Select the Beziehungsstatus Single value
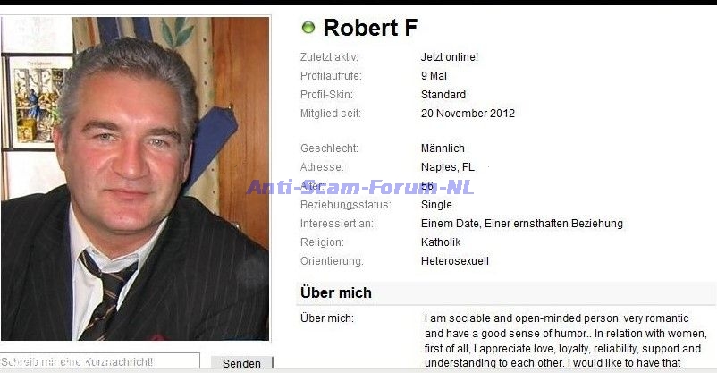 (436, 205)
